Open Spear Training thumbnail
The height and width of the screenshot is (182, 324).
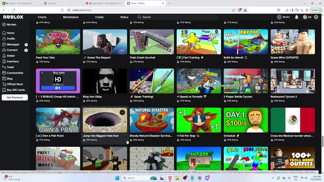point(152,81)
